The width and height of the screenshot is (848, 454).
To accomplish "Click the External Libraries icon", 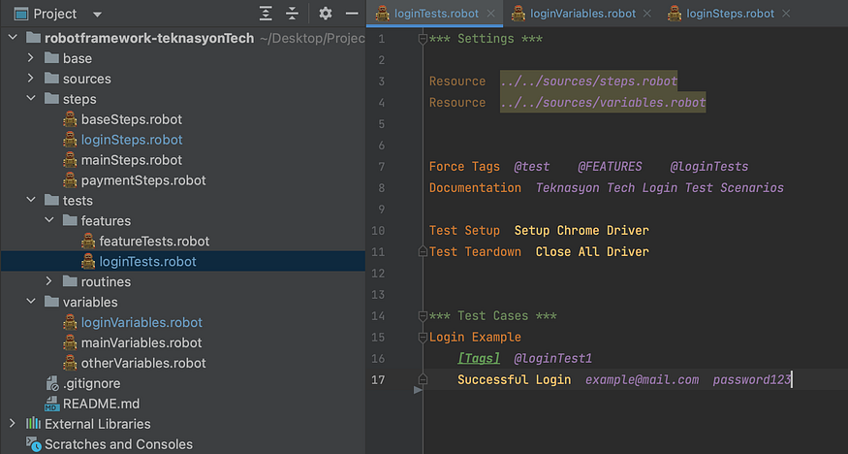I will coord(33,424).
